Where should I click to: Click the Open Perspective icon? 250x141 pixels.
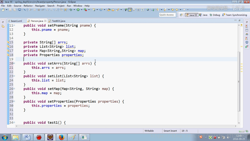coord(181,15)
